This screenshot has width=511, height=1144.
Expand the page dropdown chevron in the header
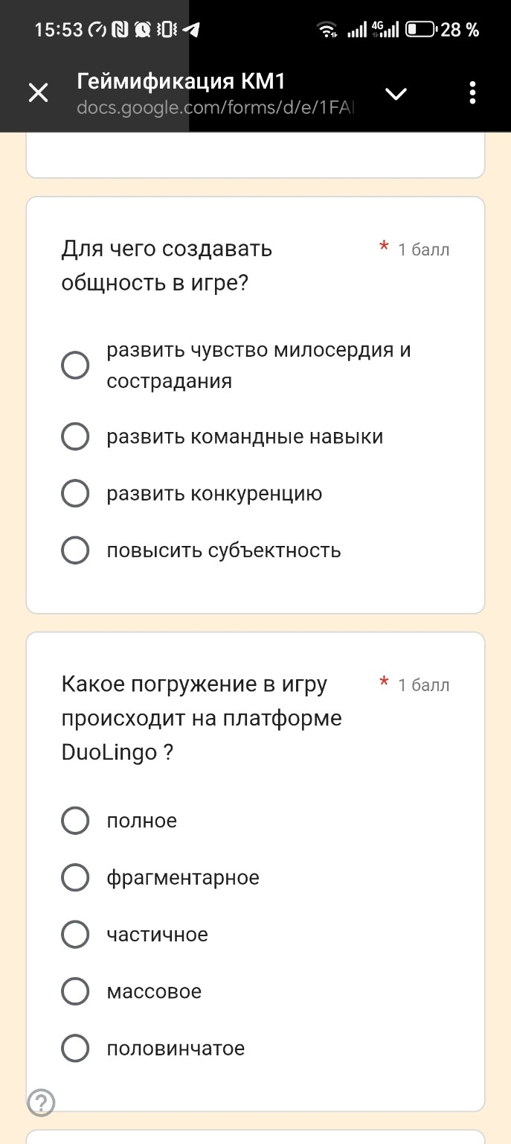coord(396,93)
